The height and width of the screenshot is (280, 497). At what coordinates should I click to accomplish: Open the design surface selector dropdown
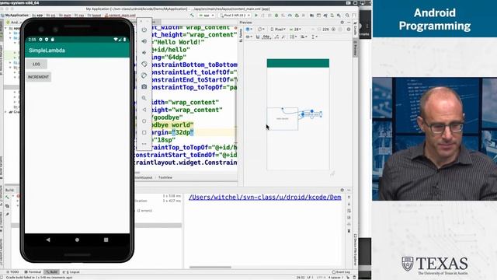point(249,30)
